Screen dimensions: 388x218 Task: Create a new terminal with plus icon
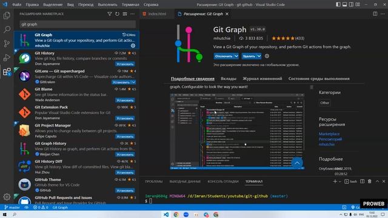pos(335,182)
